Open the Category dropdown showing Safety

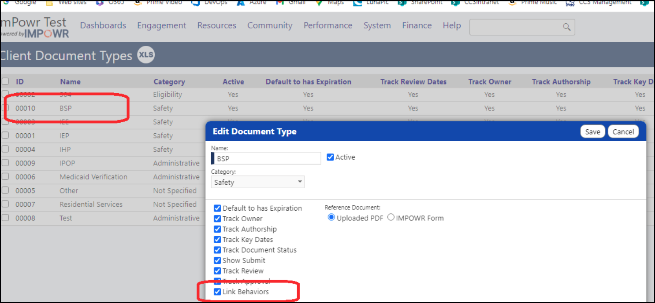coord(258,182)
